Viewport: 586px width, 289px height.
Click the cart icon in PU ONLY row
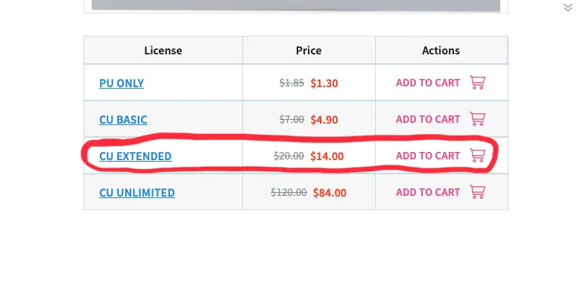coord(477,83)
